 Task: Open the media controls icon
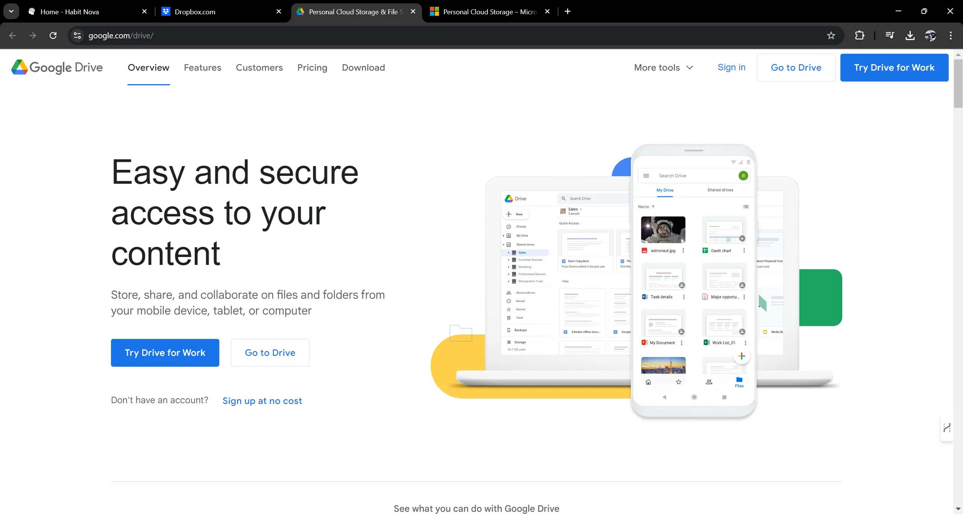coord(890,36)
